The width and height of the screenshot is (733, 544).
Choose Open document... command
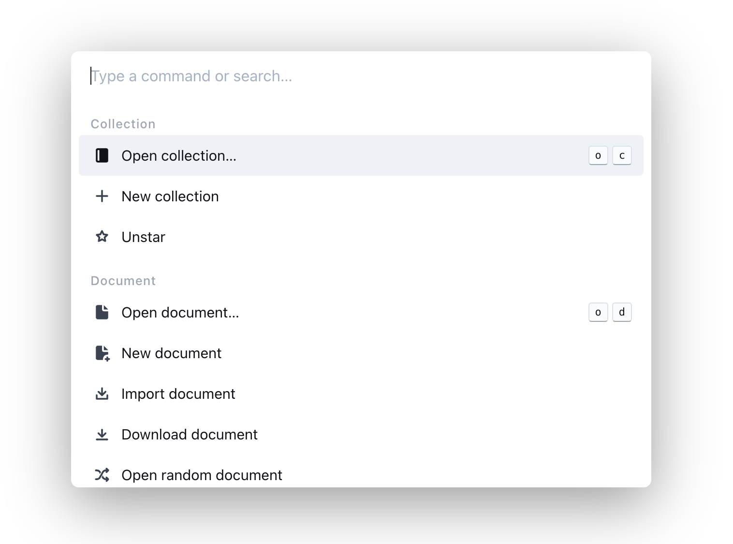tap(361, 312)
